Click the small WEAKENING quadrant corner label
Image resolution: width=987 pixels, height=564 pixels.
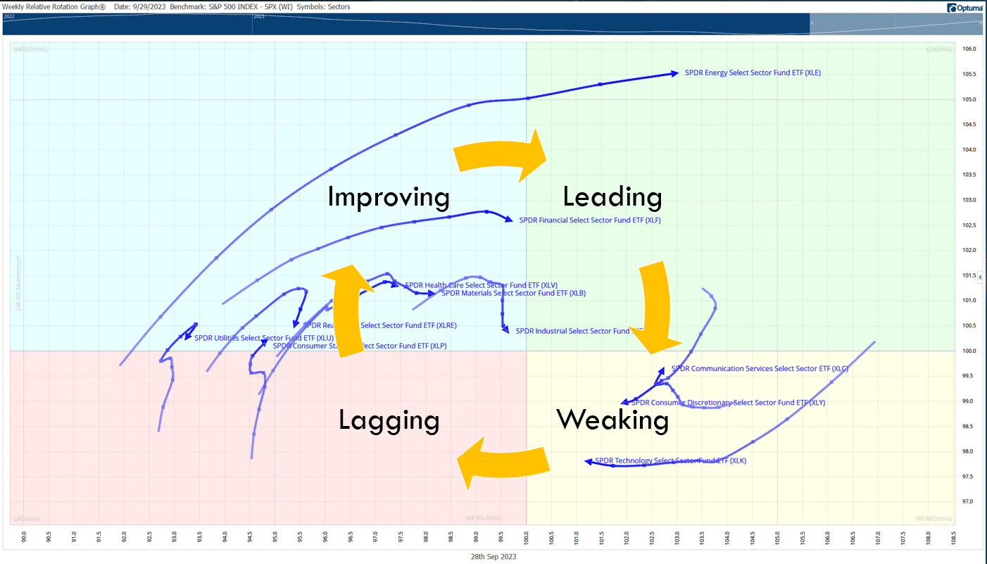point(933,518)
